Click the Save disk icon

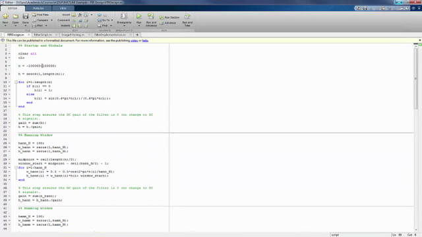coord(25,16)
